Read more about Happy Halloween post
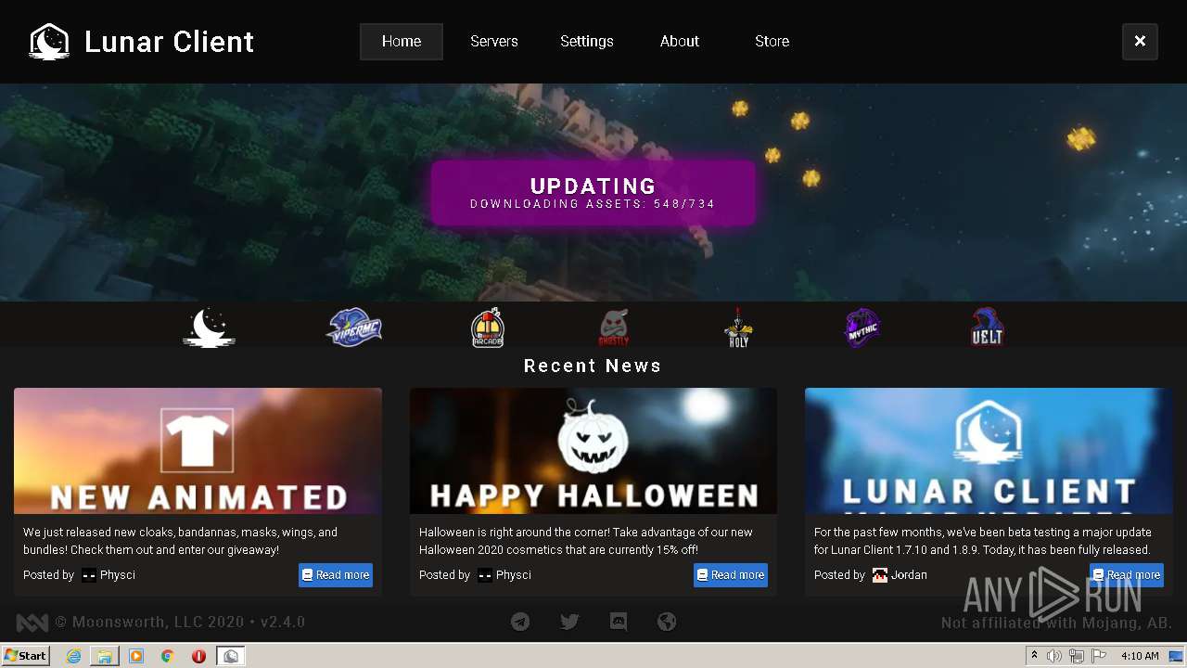This screenshot has width=1187, height=668. (x=731, y=575)
